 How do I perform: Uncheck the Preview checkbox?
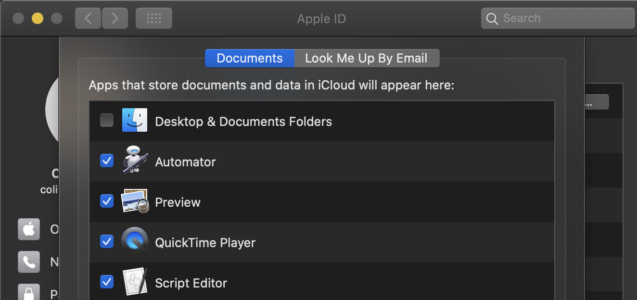point(107,201)
